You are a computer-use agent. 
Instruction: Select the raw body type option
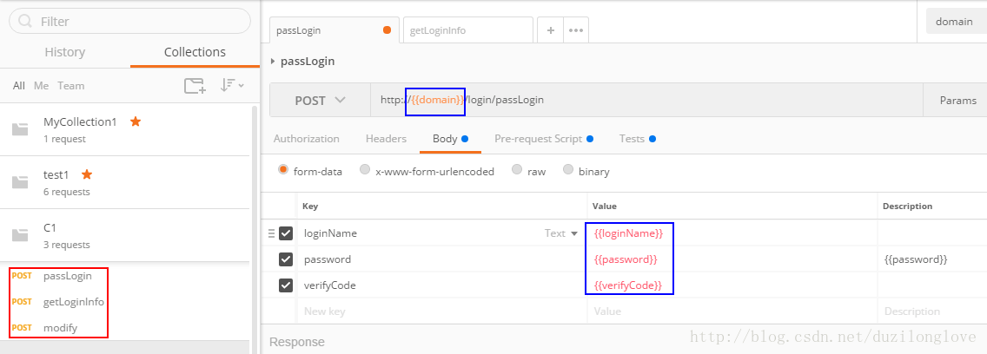tap(518, 171)
